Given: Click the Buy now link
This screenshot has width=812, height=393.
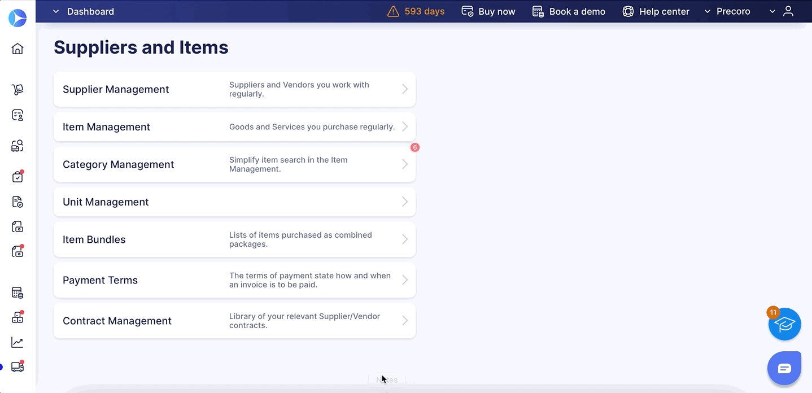Looking at the screenshot, I should [x=488, y=11].
